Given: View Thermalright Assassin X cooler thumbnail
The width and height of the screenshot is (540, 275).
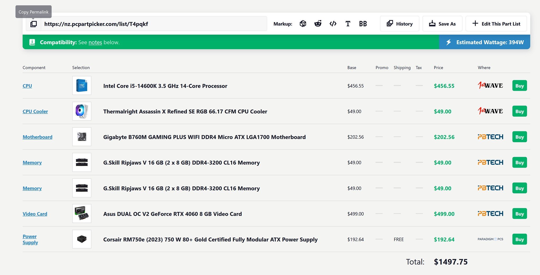Looking at the screenshot, I should click(82, 111).
